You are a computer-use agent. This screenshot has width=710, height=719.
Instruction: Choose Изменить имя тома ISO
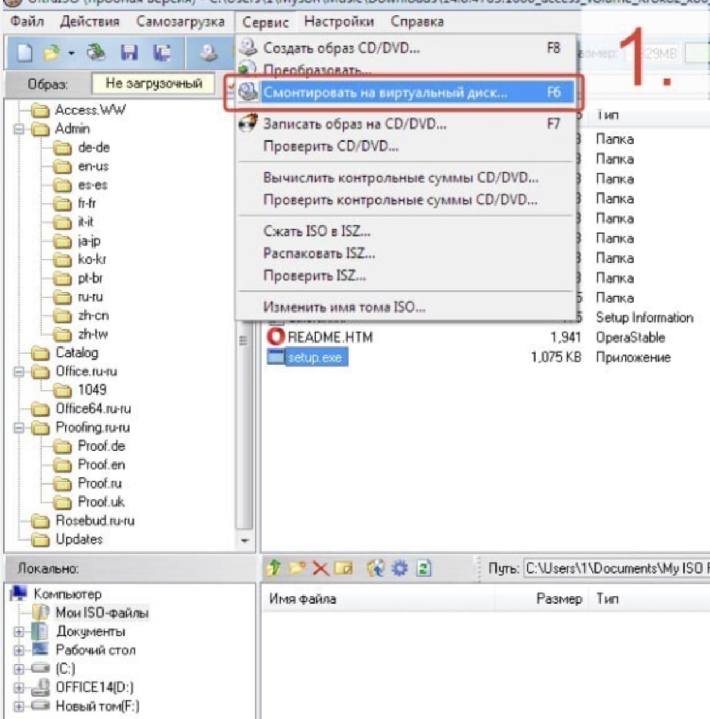pos(406,307)
